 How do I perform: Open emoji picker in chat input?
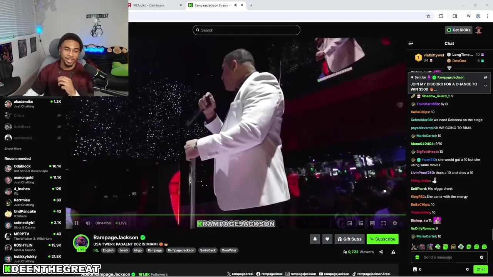[481, 257]
